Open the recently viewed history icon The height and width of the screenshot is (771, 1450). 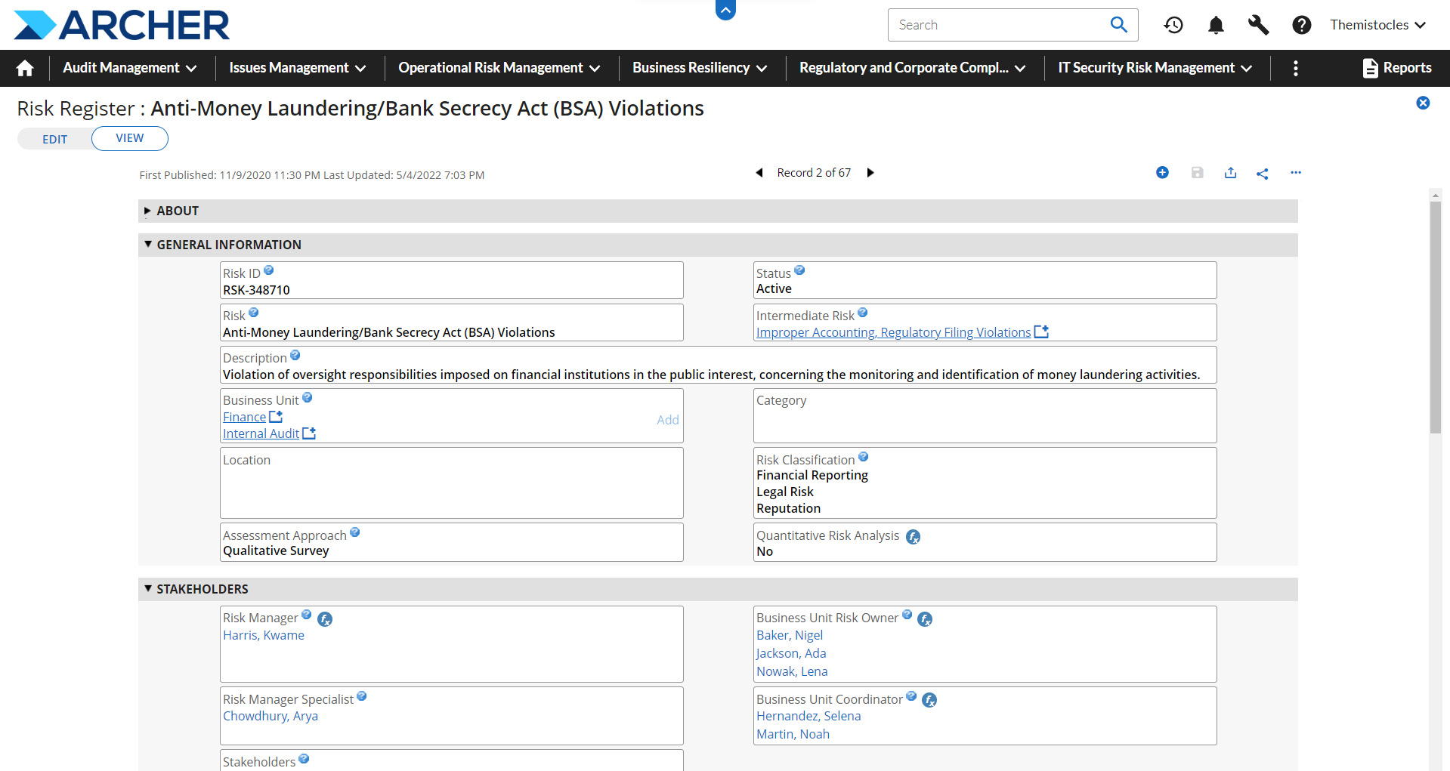(x=1173, y=25)
